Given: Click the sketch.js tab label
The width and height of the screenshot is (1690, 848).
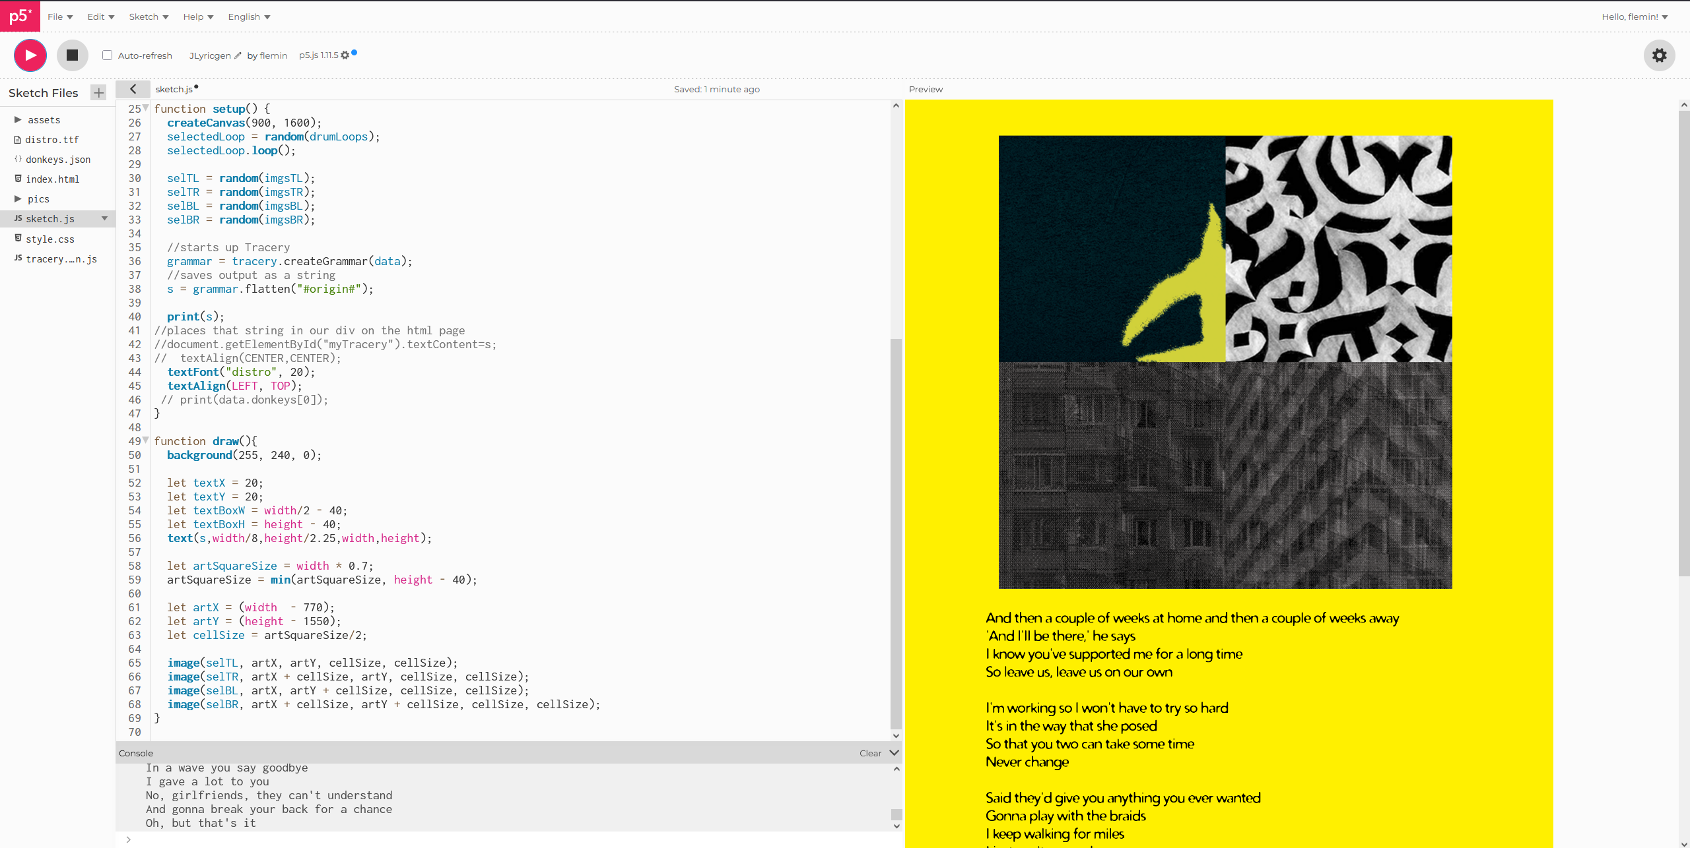Looking at the screenshot, I should click(174, 89).
